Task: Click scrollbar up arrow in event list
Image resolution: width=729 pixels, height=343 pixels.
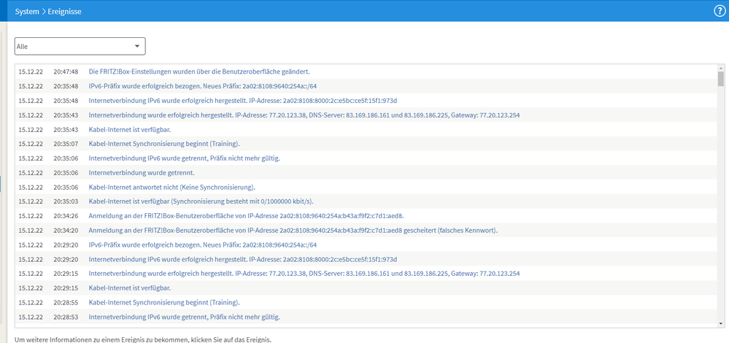Action: 721,69
